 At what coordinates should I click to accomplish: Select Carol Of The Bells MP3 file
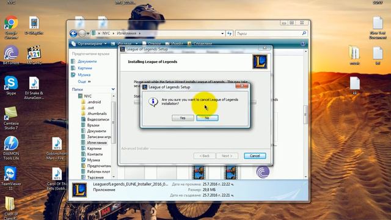click(57, 178)
